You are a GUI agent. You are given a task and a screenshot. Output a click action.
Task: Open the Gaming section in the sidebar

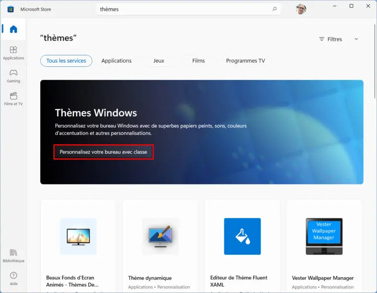point(13,76)
